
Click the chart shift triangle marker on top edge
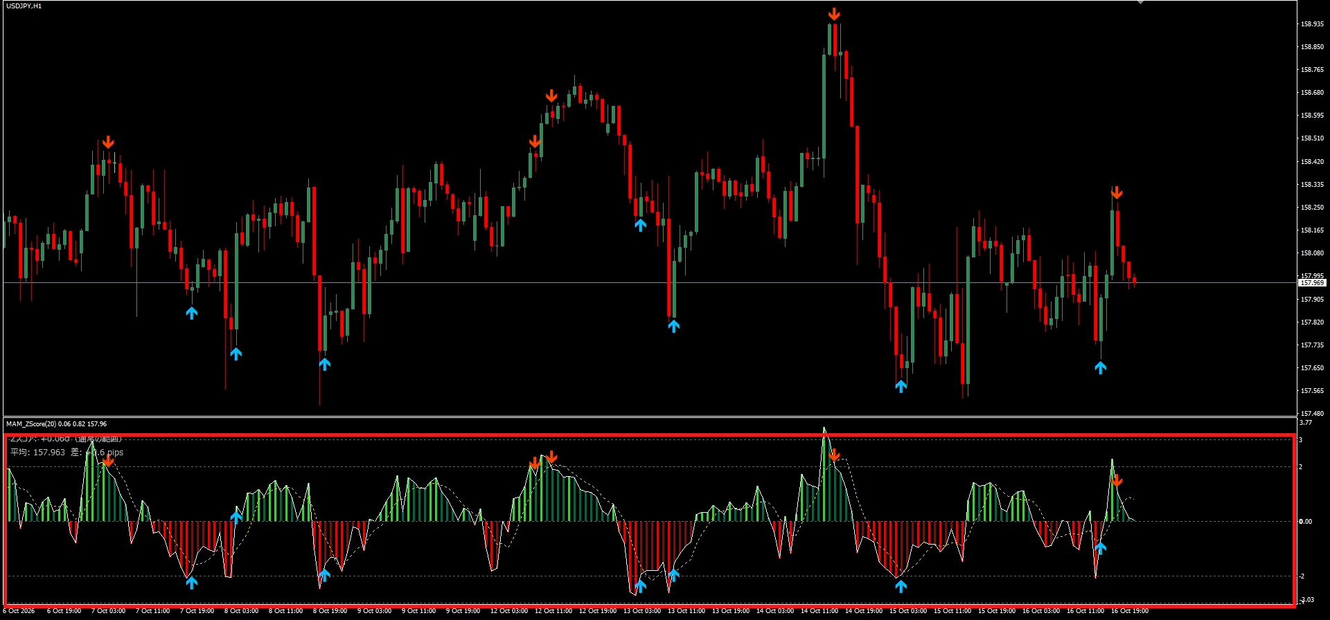1140,2
